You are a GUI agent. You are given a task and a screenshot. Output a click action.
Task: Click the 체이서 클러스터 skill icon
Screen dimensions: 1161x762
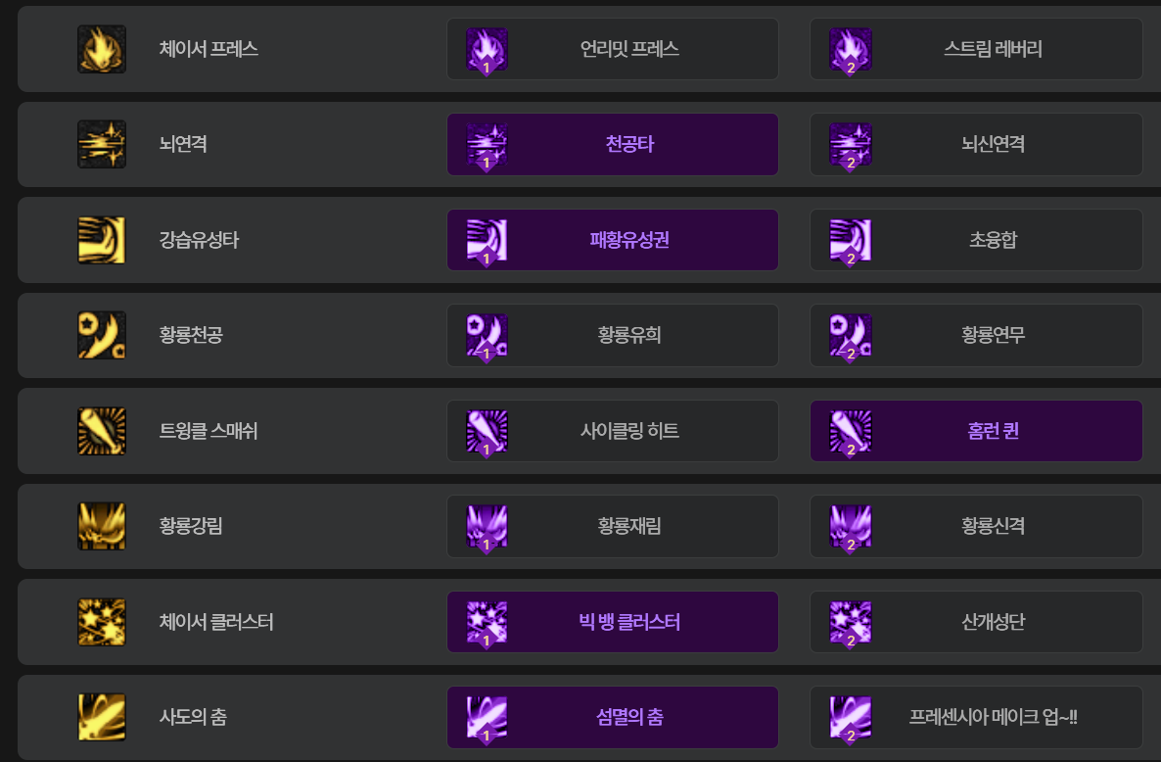click(x=102, y=622)
